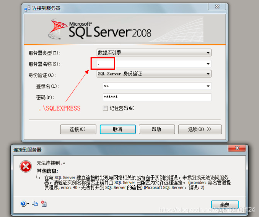This screenshot has height=217, width=259.
Task: Toggle the 记住密码 checkbox
Action: pyautogui.click(x=105, y=108)
